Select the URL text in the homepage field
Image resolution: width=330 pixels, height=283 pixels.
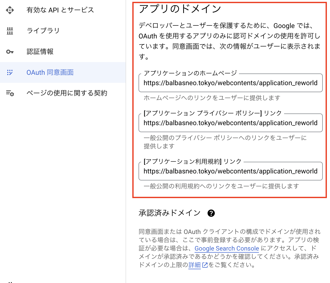(230, 83)
